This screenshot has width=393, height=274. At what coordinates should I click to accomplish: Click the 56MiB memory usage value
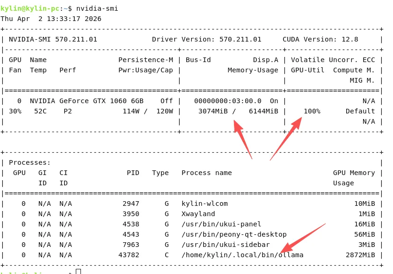click(x=364, y=234)
